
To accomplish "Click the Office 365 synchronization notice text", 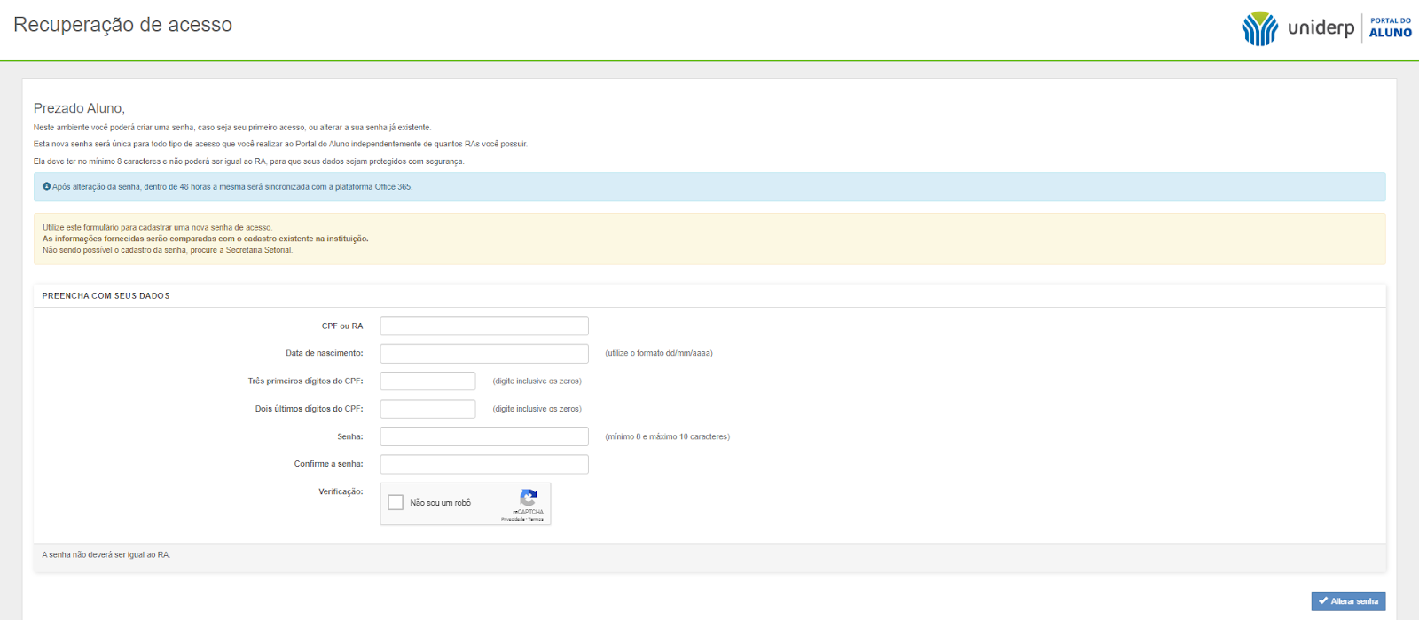I will [x=232, y=187].
